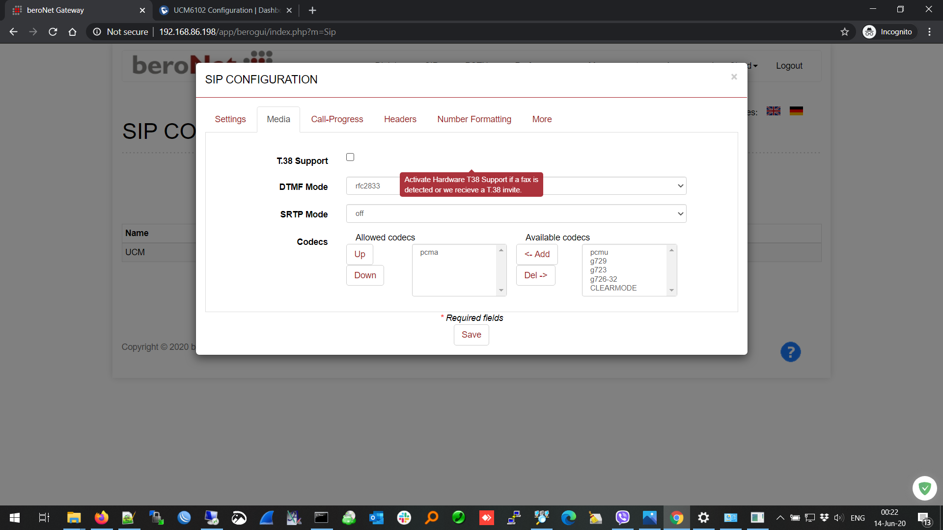The height and width of the screenshot is (530, 943).
Task: Select pcmu in Available codecs list
Action: coord(599,252)
